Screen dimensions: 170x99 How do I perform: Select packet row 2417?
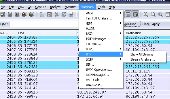click(x=85, y=92)
